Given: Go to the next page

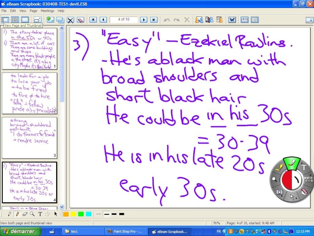Looking at the screenshot, I should (144, 20).
